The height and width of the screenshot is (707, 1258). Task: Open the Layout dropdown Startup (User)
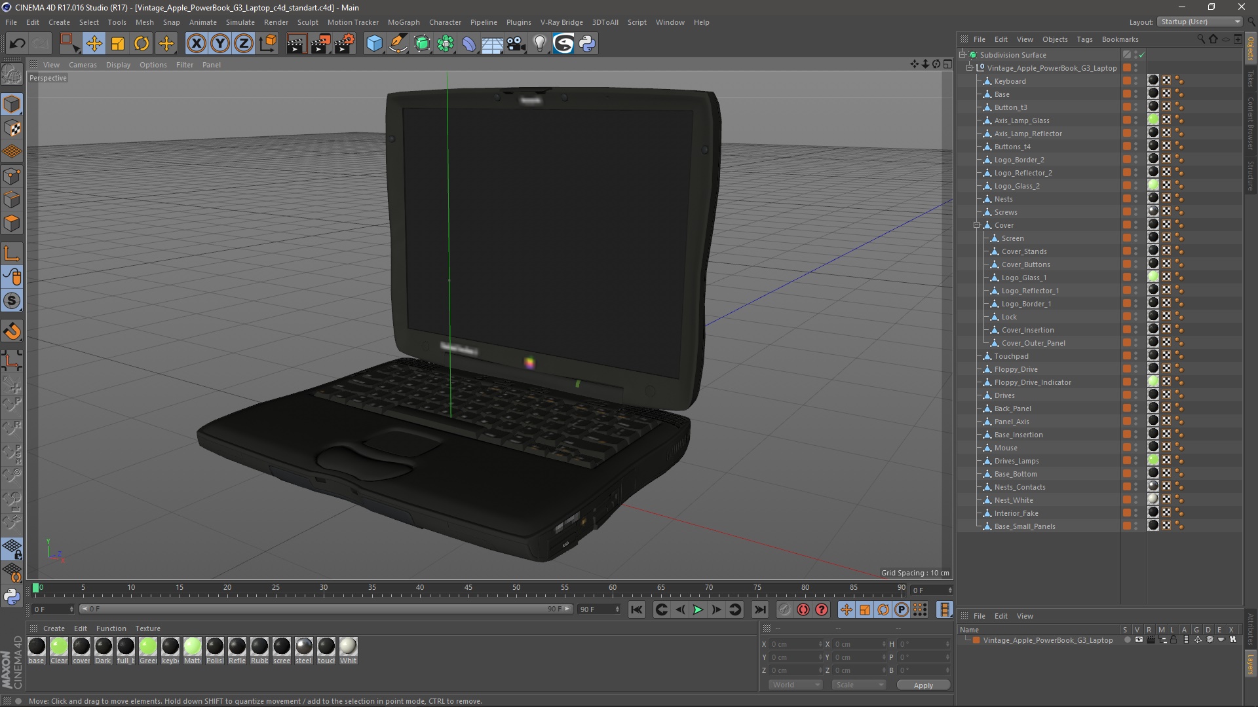pyautogui.click(x=1200, y=22)
